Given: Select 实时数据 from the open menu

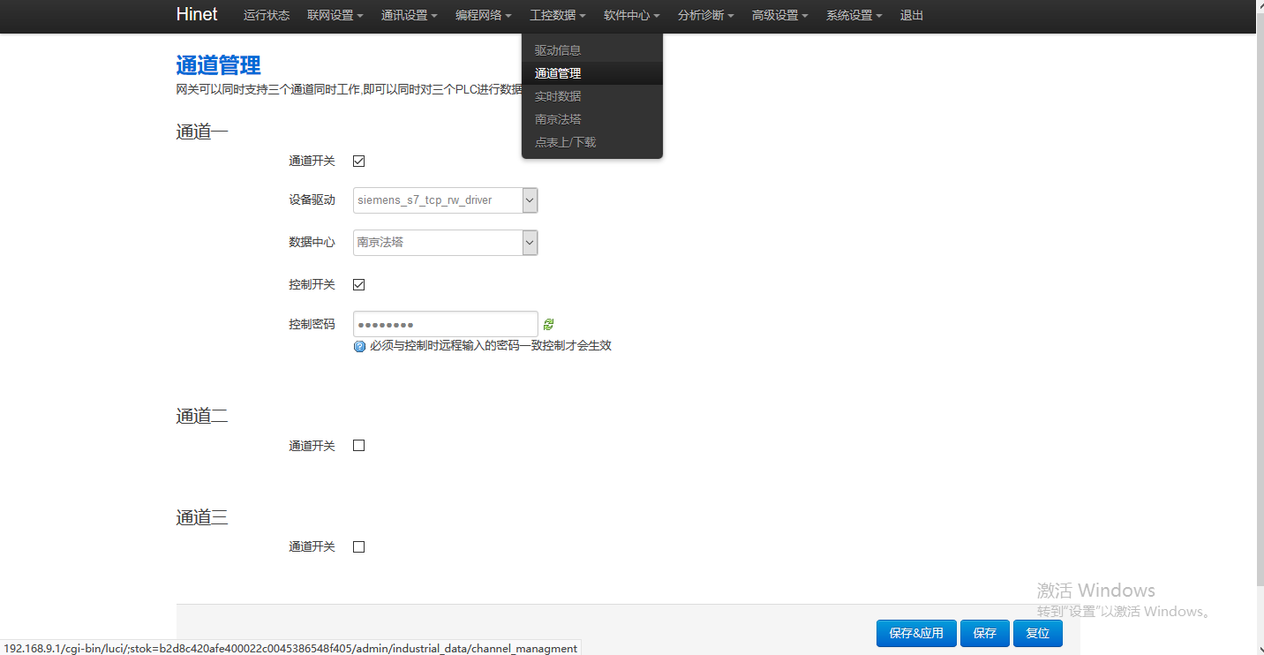Looking at the screenshot, I should (558, 96).
